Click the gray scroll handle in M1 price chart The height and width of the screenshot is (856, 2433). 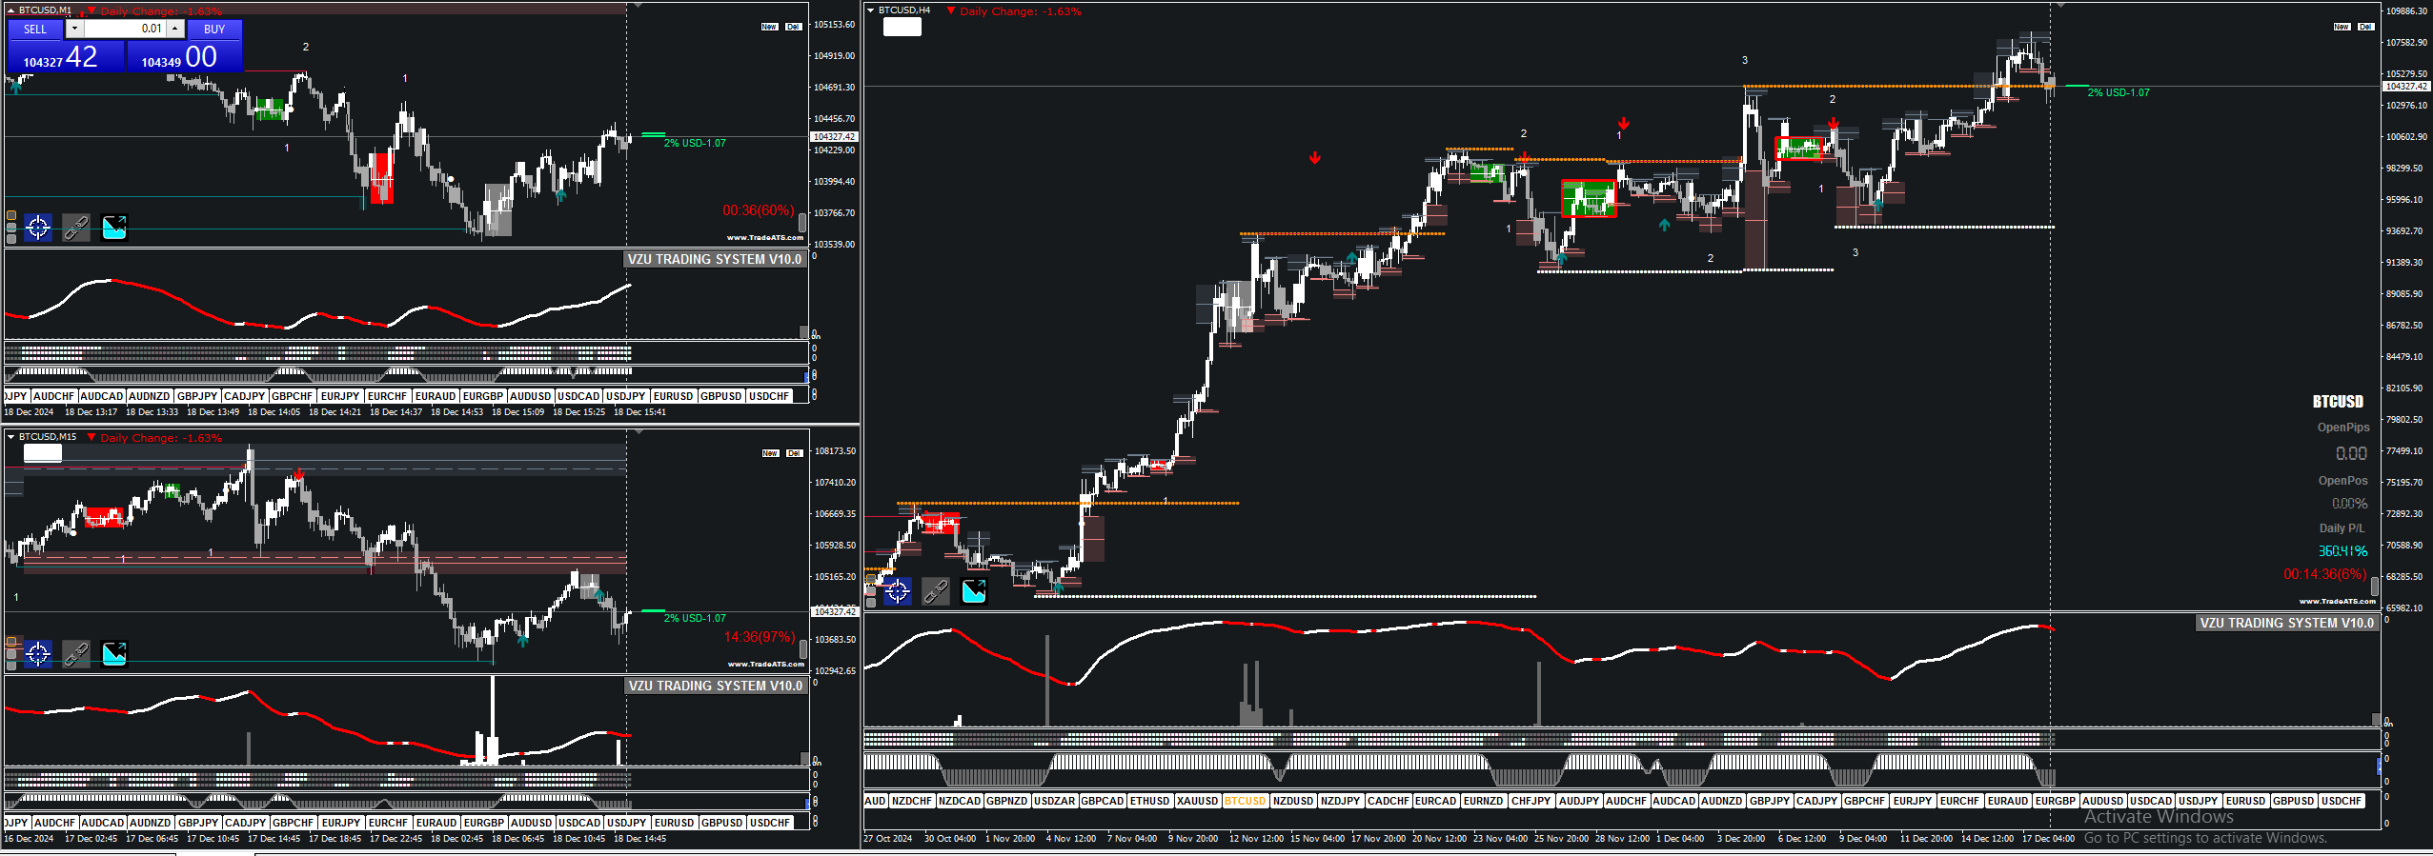tap(802, 222)
